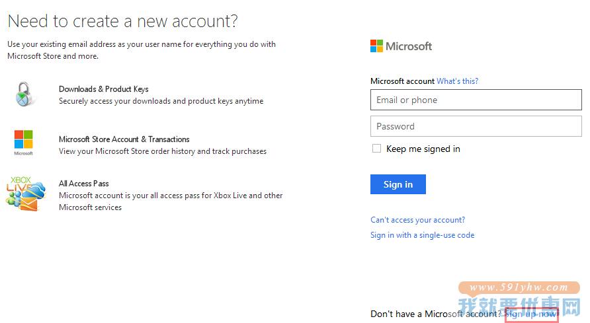Screen dimensions: 590x323
Task: Click text Use your existing email address
Action: pyautogui.click(x=142, y=50)
